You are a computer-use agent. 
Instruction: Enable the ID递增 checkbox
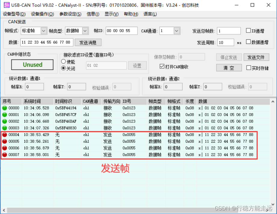(248, 31)
